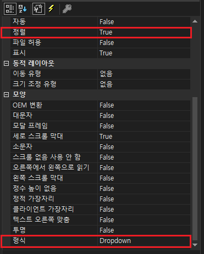This screenshot has height=254, width=204.
Task: Select the 파일 허용 property
Action: (x=27, y=43)
